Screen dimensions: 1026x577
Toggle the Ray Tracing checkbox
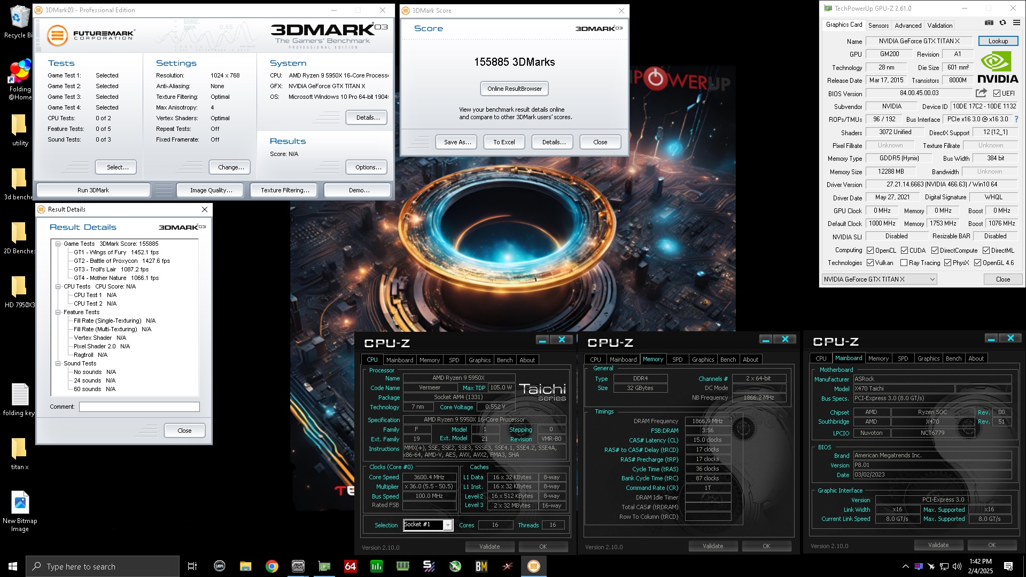point(904,263)
